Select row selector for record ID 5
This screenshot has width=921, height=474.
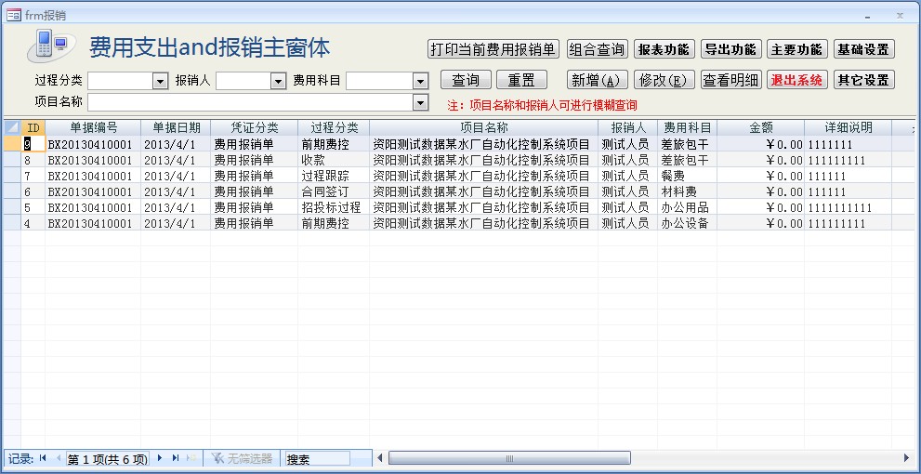12,207
